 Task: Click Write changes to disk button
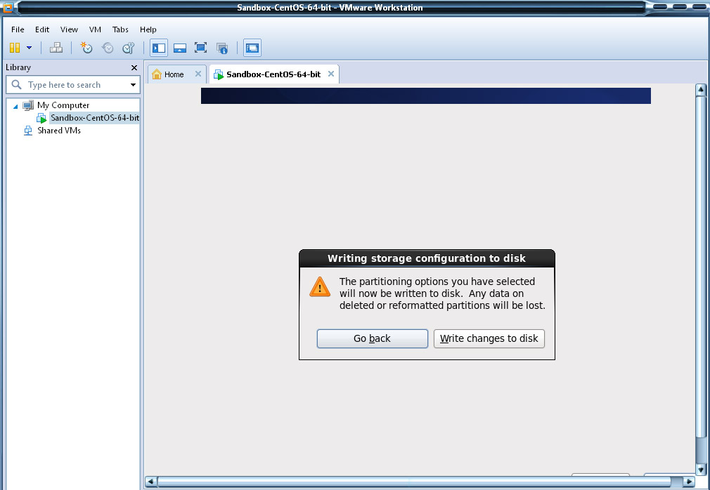click(489, 338)
